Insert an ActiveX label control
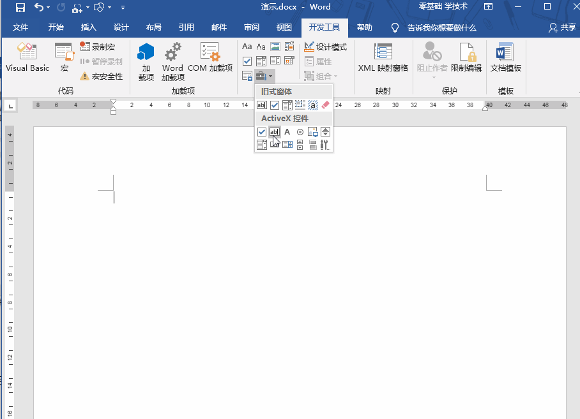The width and height of the screenshot is (580, 419). pos(287,131)
